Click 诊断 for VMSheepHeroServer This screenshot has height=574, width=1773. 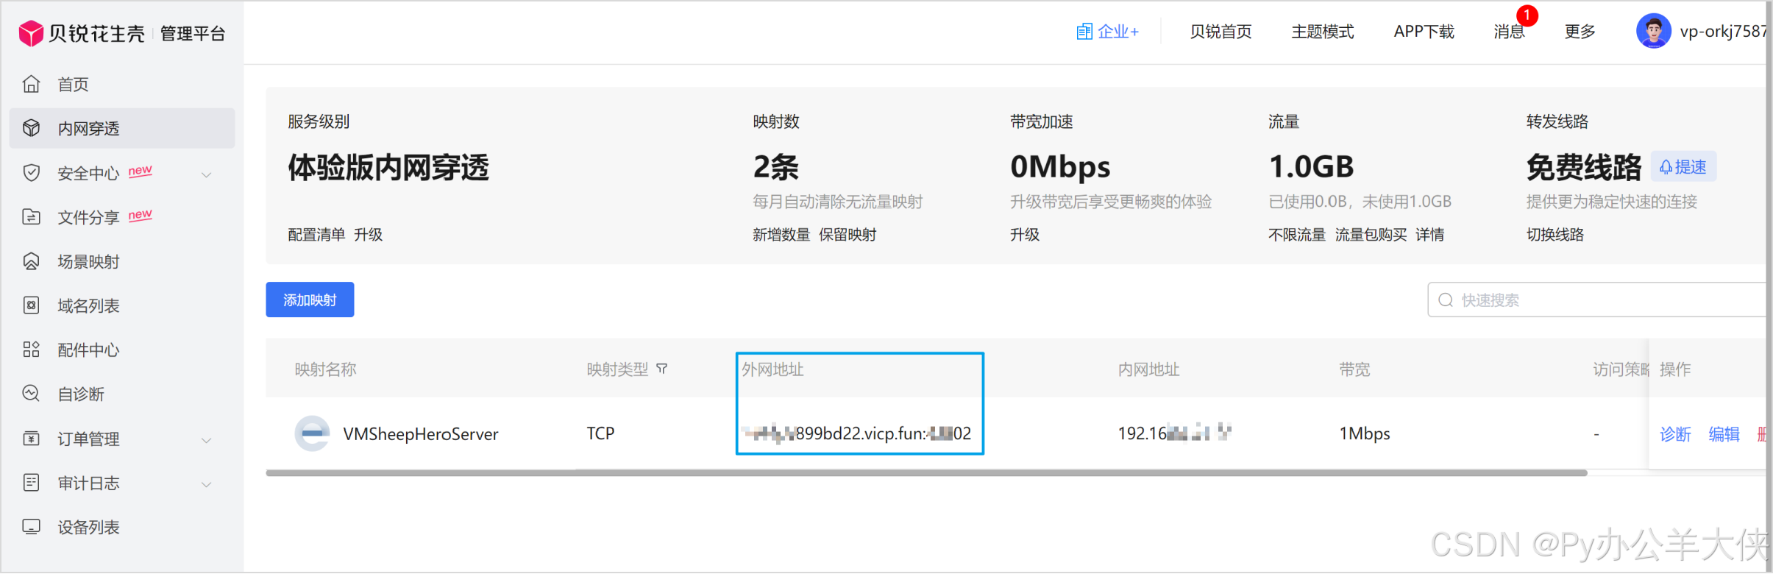coord(1675,434)
